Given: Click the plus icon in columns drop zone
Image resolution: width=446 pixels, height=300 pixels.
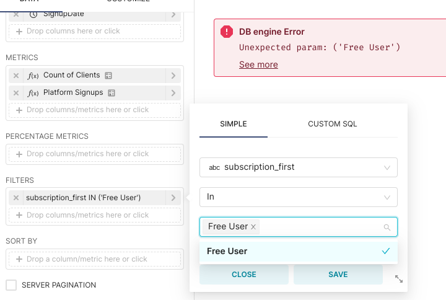Looking at the screenshot, I should [19, 32].
